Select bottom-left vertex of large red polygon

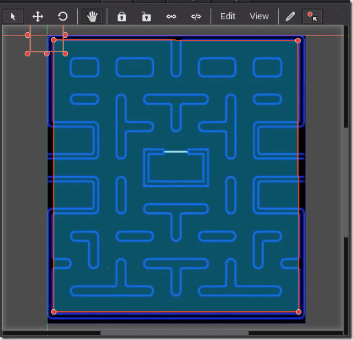[x=54, y=312]
